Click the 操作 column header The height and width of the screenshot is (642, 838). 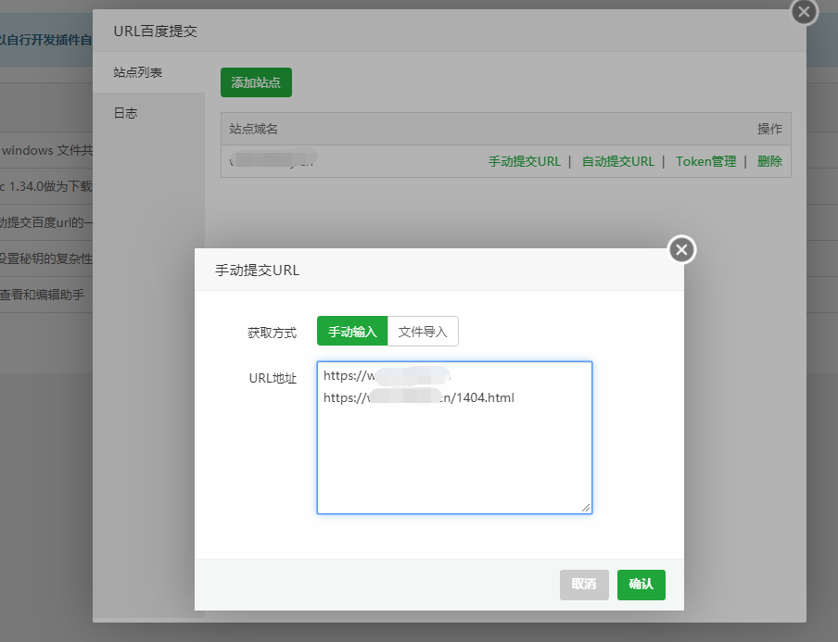769,129
